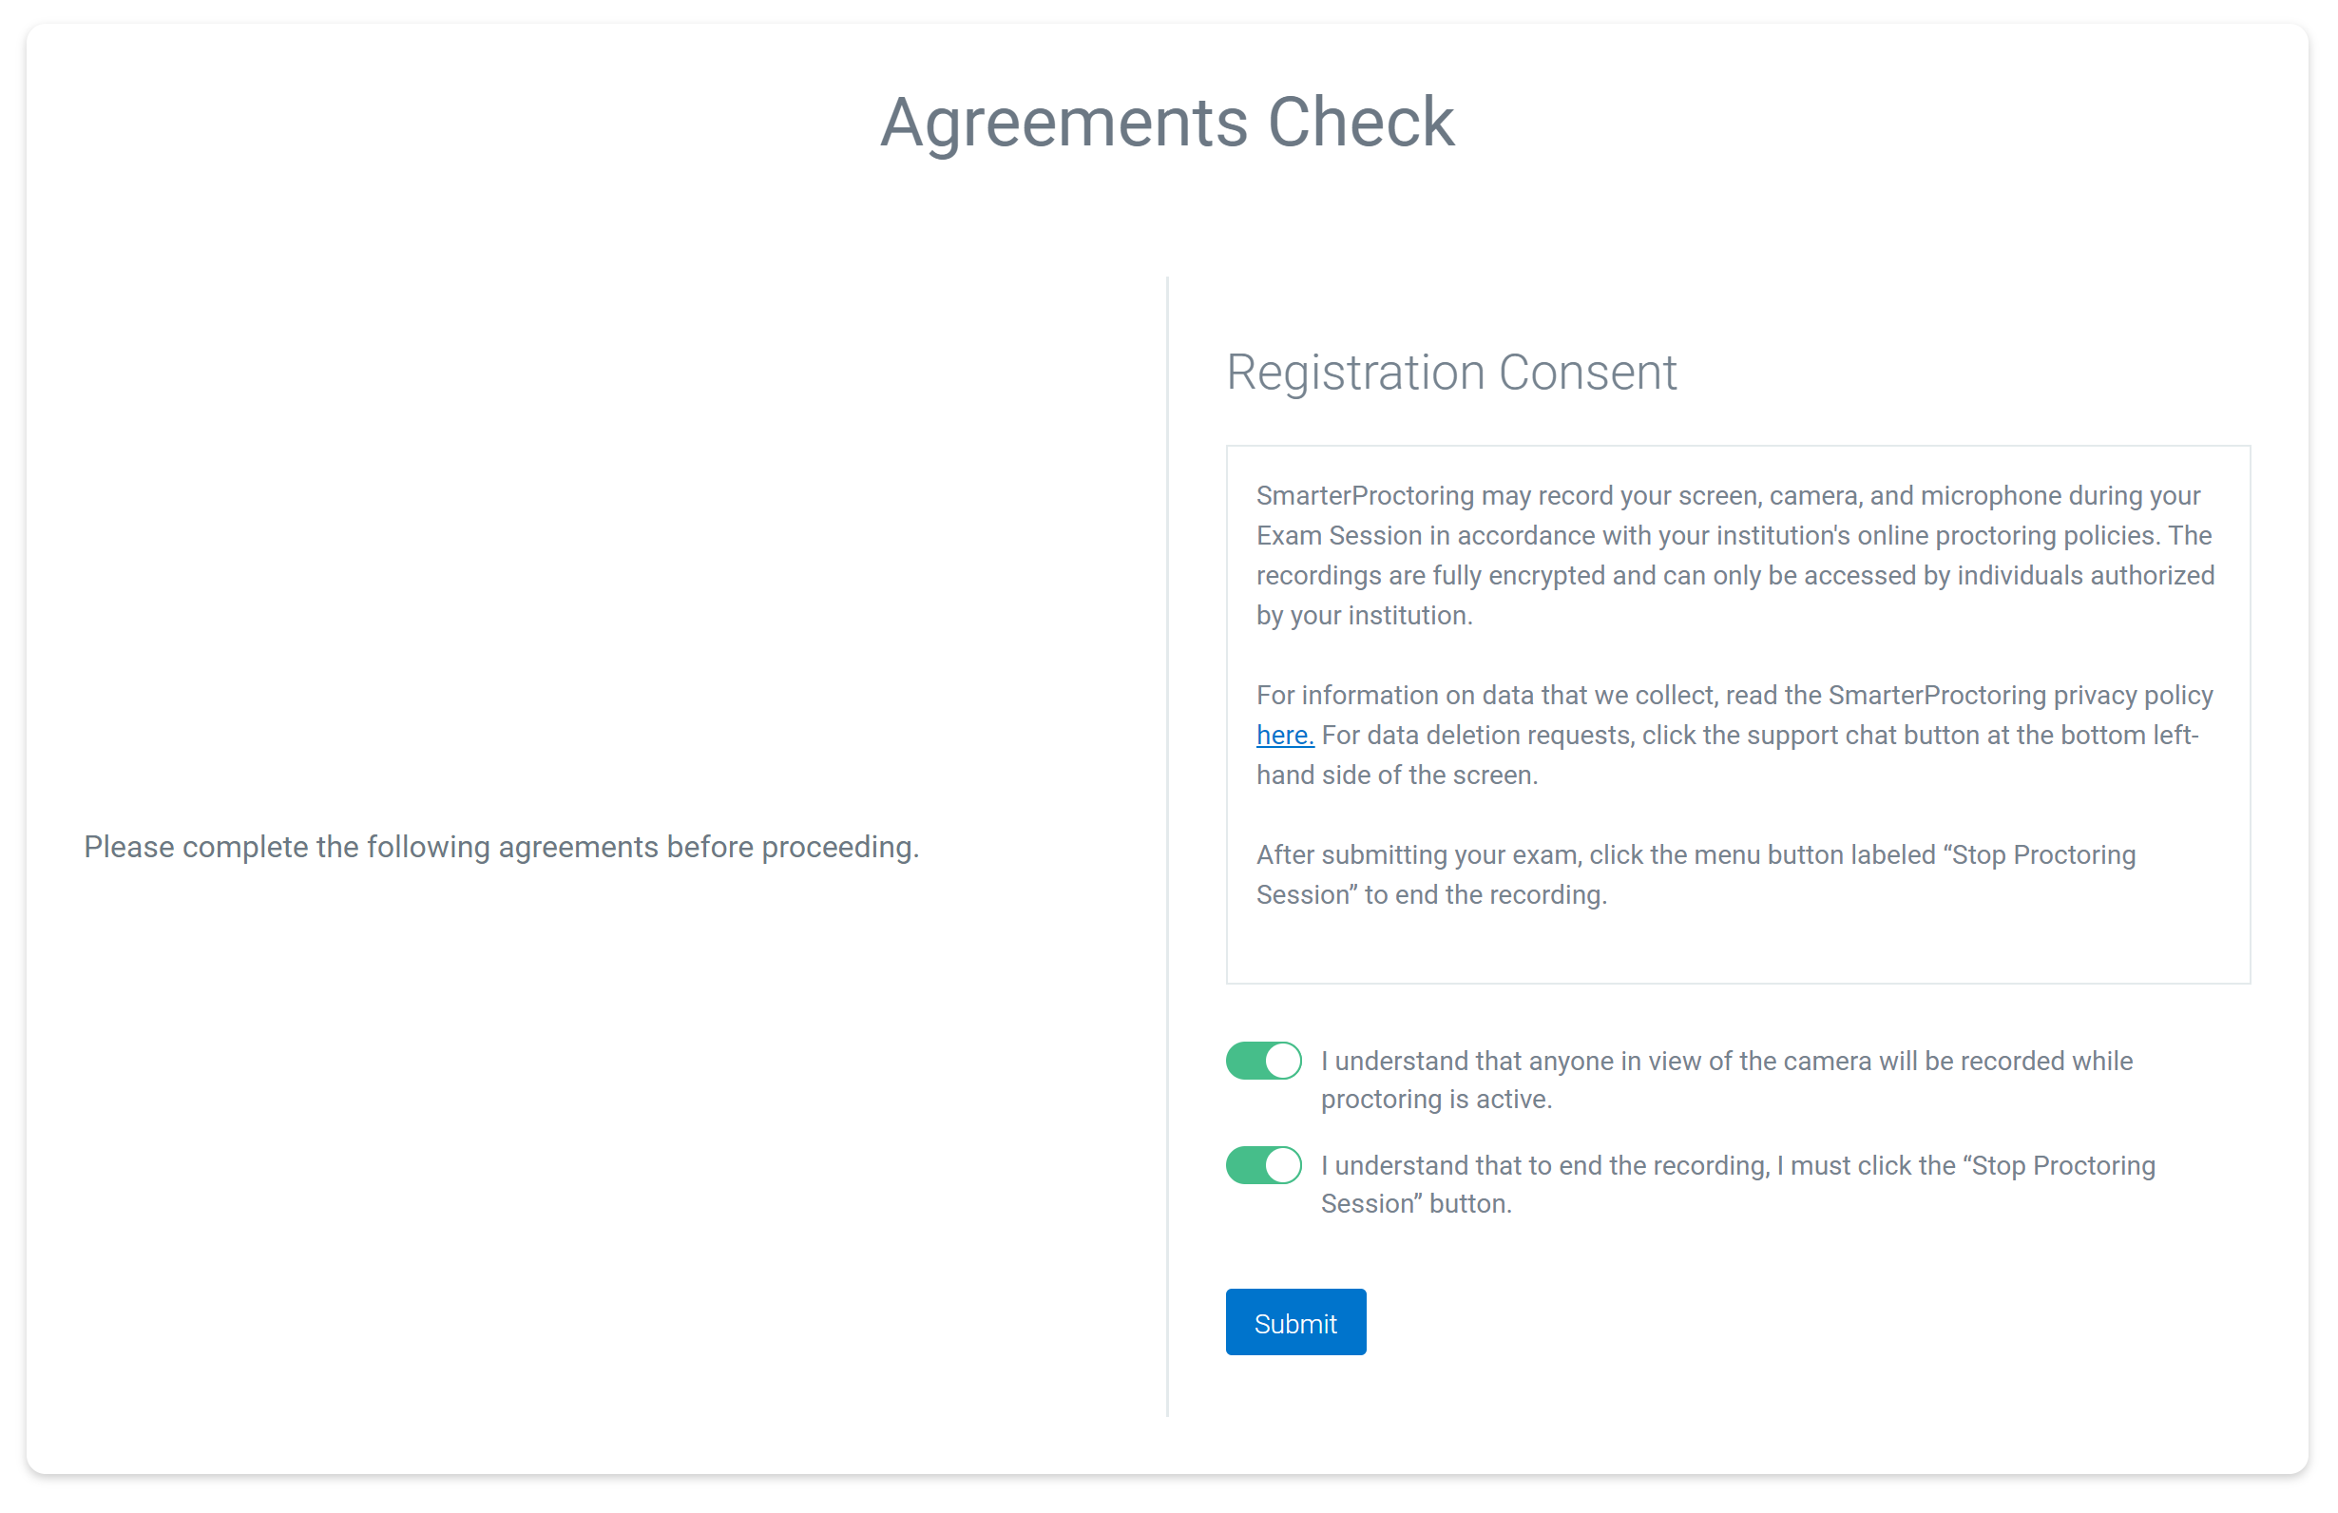Click inside the scrollable consent agreement box
Viewport: 2338px width, 1513px height.
coord(1736,715)
